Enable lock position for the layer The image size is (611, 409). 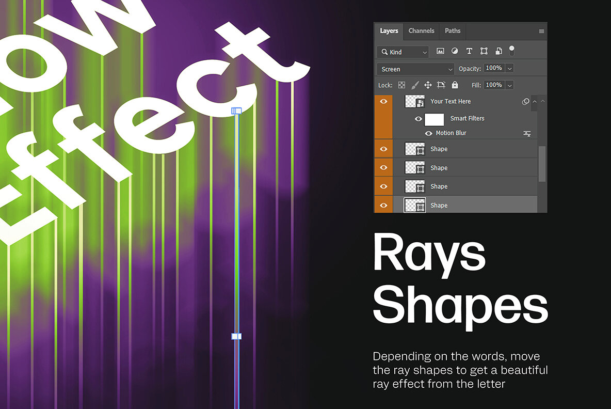coord(428,85)
